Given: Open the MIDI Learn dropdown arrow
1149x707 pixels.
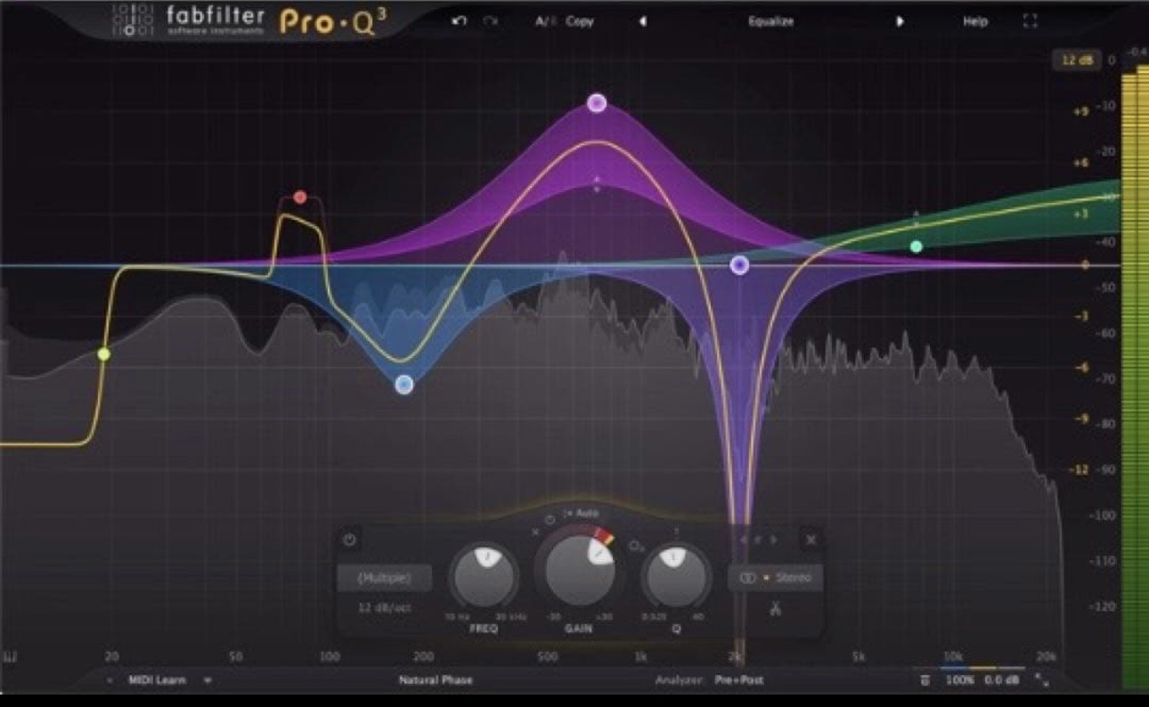Looking at the screenshot, I should click(x=208, y=680).
